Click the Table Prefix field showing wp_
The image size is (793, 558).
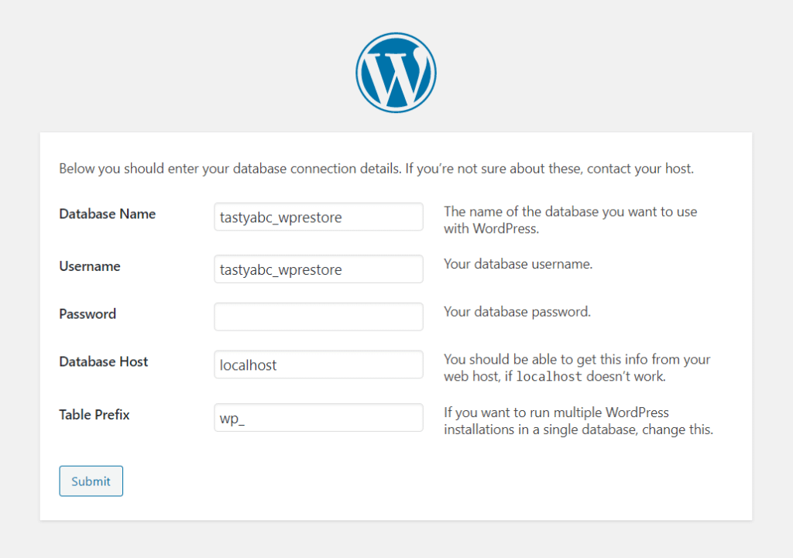318,417
